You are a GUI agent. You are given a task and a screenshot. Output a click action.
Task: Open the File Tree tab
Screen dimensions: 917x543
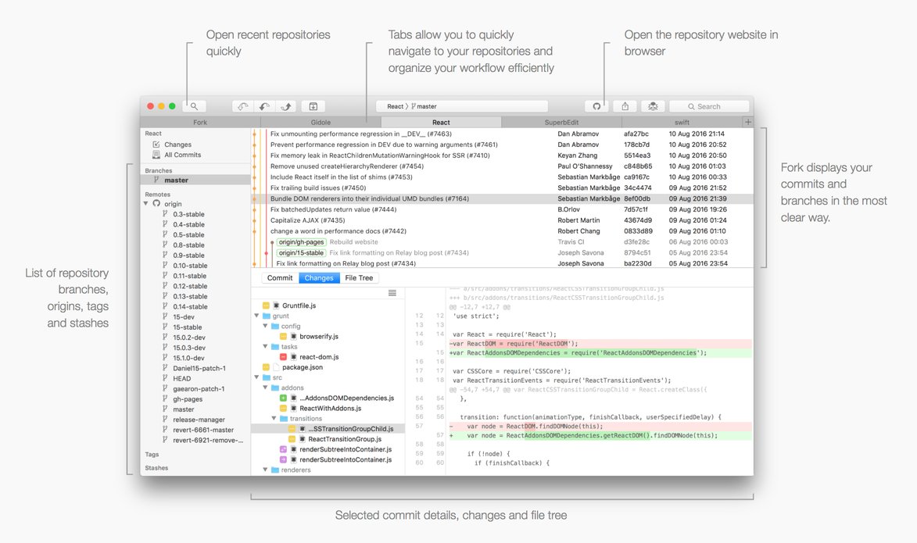pyautogui.click(x=359, y=277)
